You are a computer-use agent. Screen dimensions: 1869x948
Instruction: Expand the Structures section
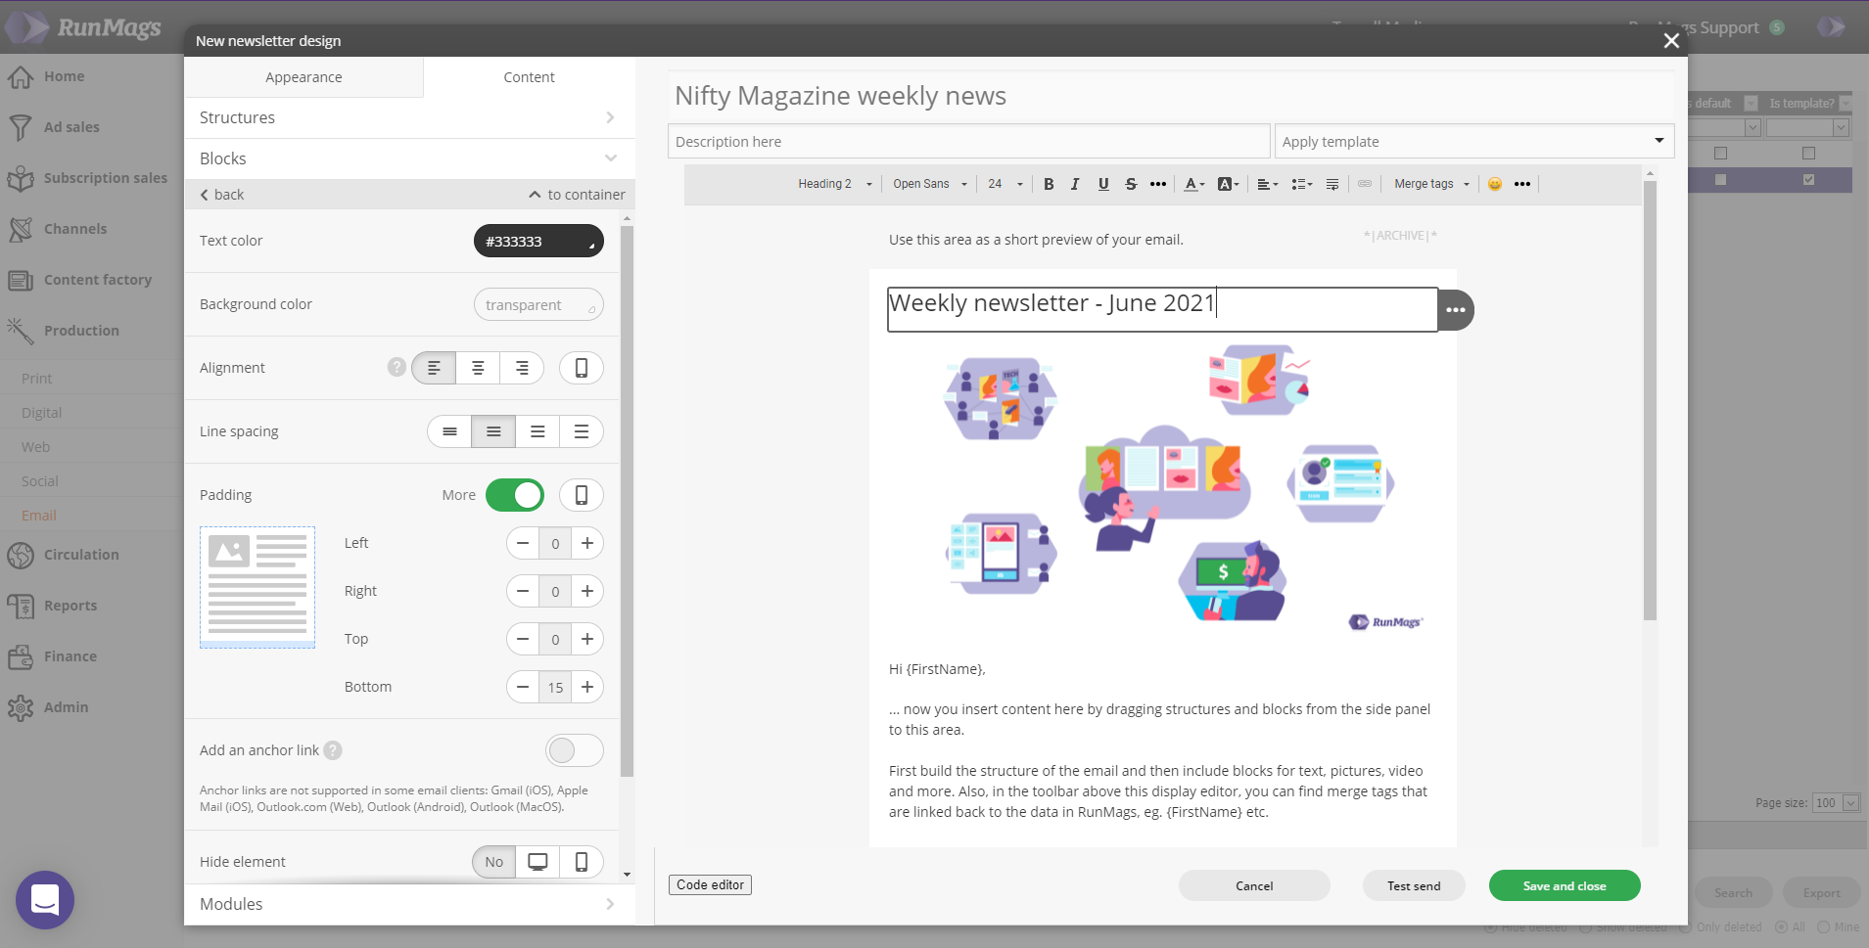point(407,117)
